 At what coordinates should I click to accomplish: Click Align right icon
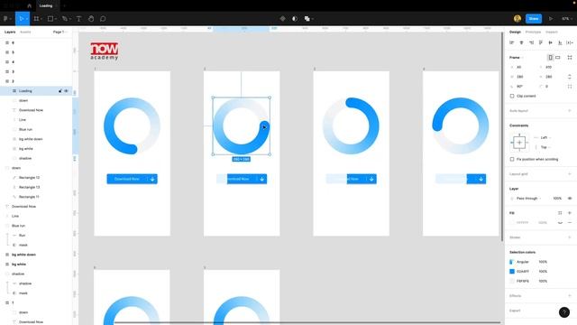531,42
